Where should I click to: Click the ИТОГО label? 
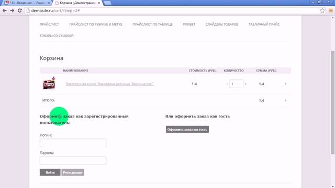point(49,100)
